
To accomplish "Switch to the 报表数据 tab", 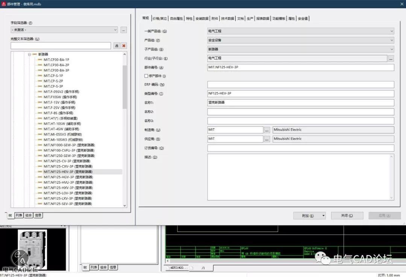I will (263, 18).
